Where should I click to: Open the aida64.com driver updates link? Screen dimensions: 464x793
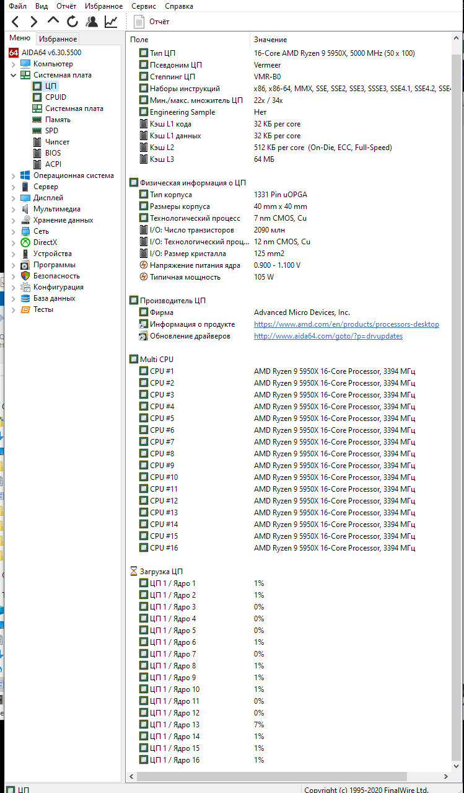point(328,336)
